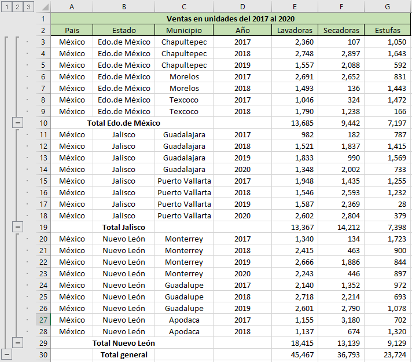Click Estufas value 28 in row 17
This screenshot has height=362, width=412.
tap(387, 204)
